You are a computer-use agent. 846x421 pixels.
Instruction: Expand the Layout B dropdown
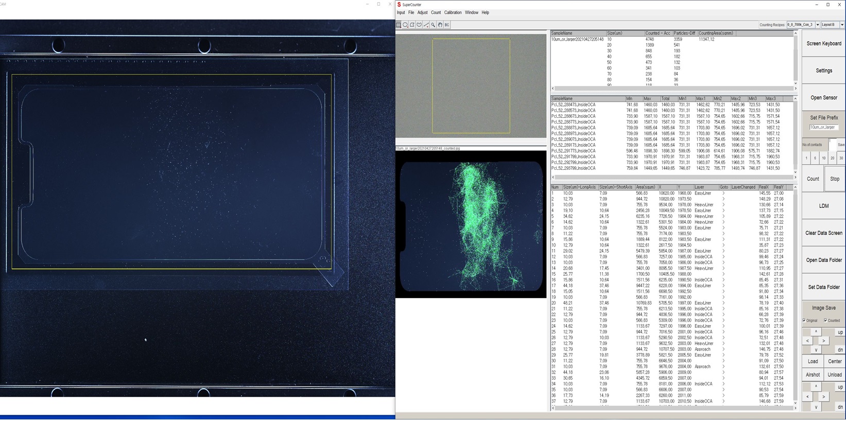842,25
